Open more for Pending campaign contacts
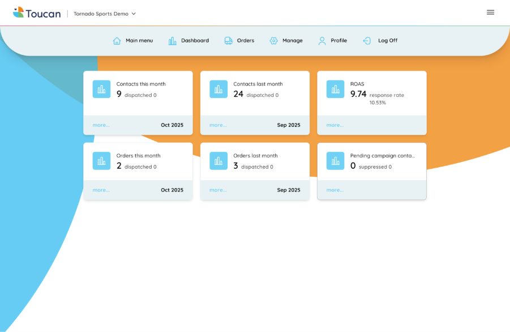The image size is (510, 332). (x=335, y=190)
